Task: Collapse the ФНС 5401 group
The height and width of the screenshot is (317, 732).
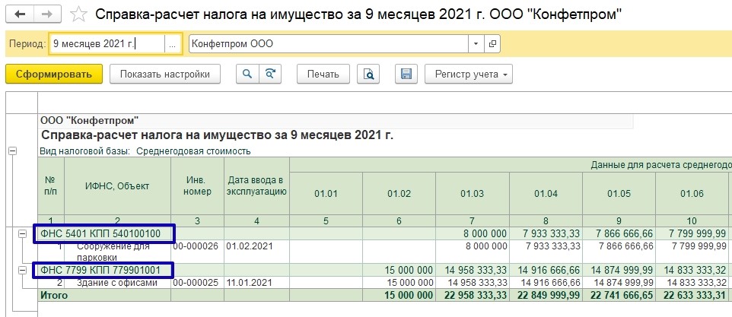Action: [22, 234]
